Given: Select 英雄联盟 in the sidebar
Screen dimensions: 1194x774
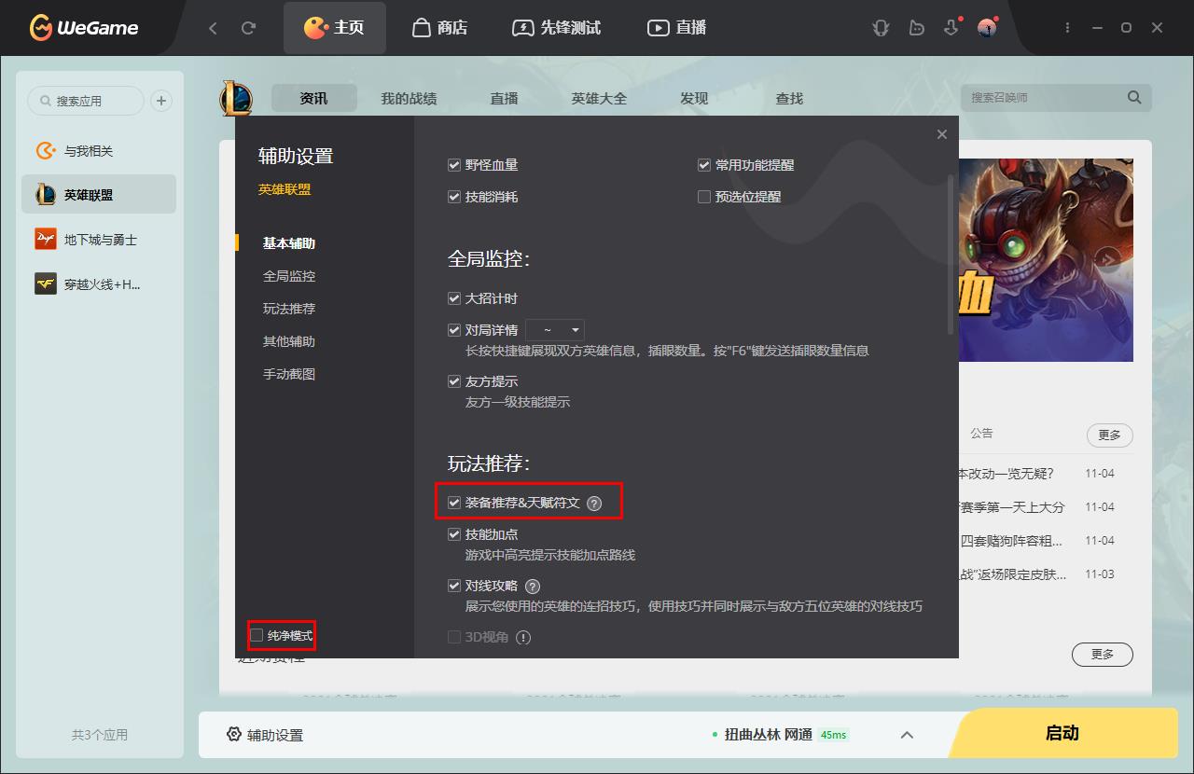Looking at the screenshot, I should pos(99,195).
